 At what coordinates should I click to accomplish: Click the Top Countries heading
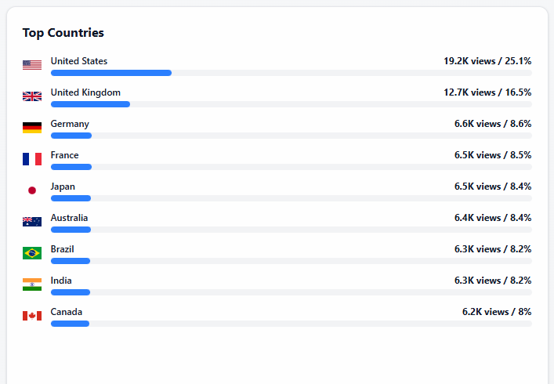click(63, 33)
